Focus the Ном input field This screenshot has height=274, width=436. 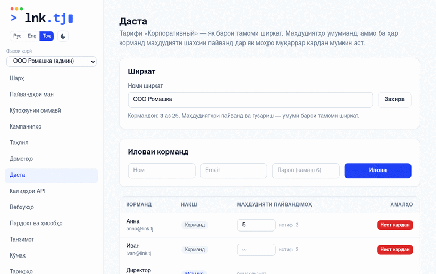[x=162, y=170]
